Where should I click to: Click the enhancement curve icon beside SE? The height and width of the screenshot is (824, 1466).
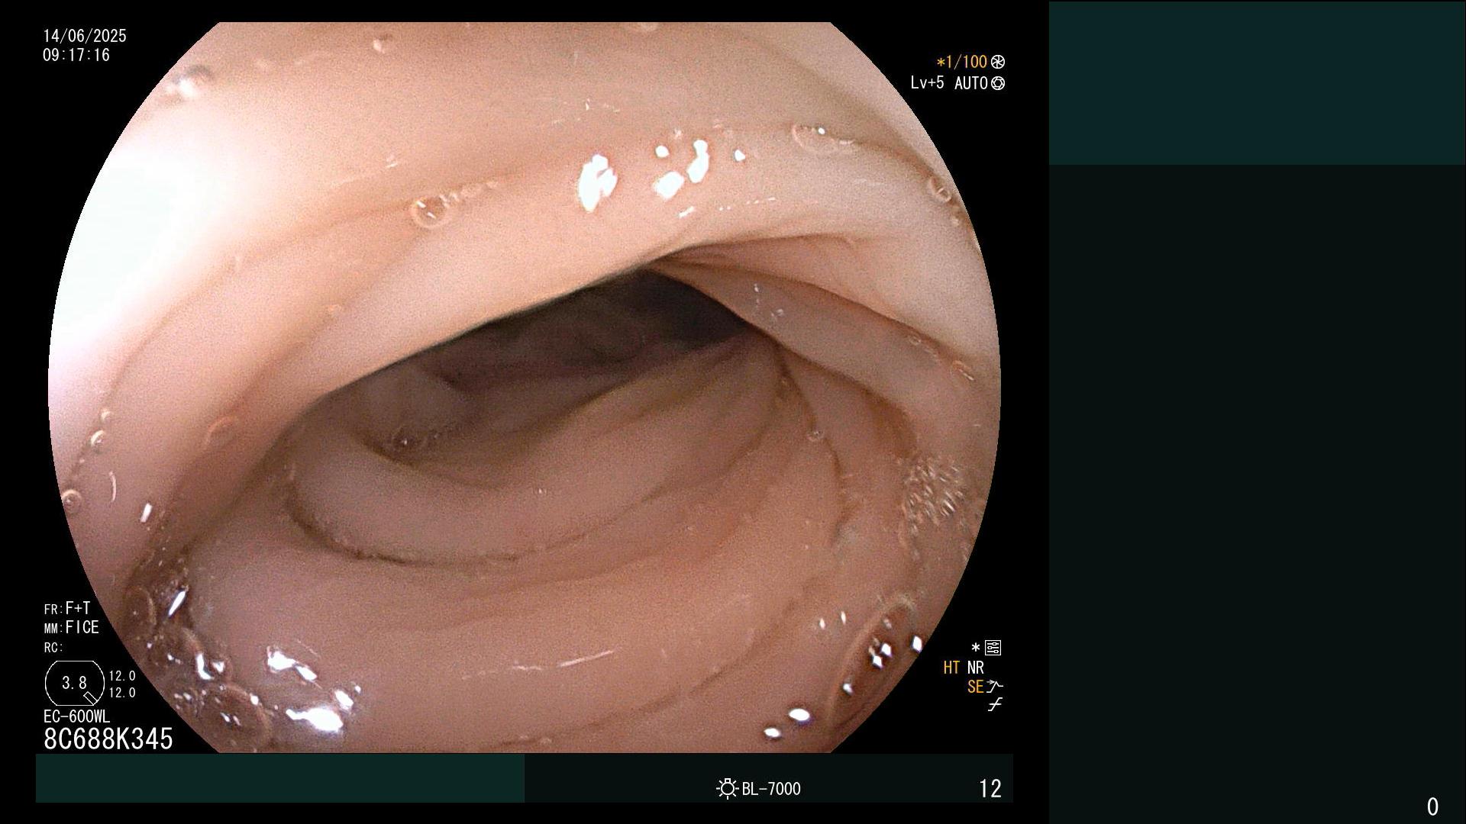tap(995, 687)
